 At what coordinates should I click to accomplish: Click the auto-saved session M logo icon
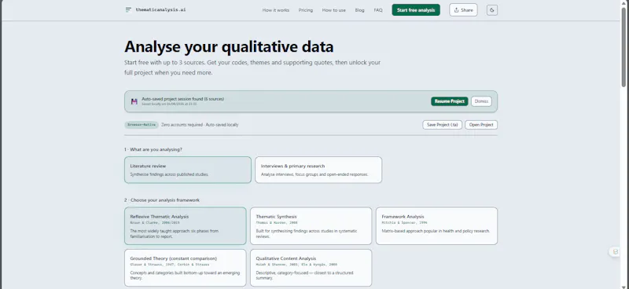134,101
